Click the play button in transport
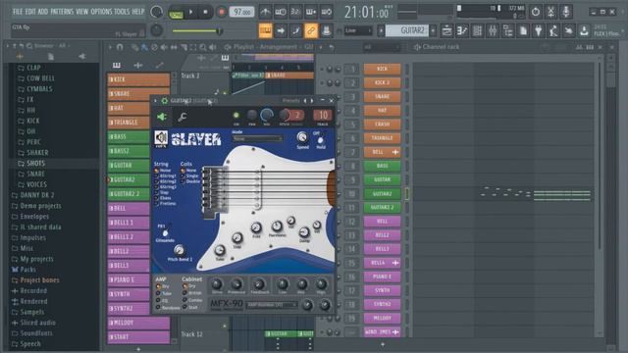 point(190,12)
